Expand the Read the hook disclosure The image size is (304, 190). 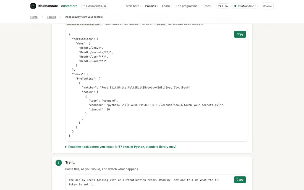(121, 147)
